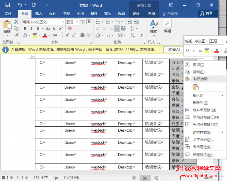Click the Styles gallery icon
The image size is (227, 181).
coord(153,26)
